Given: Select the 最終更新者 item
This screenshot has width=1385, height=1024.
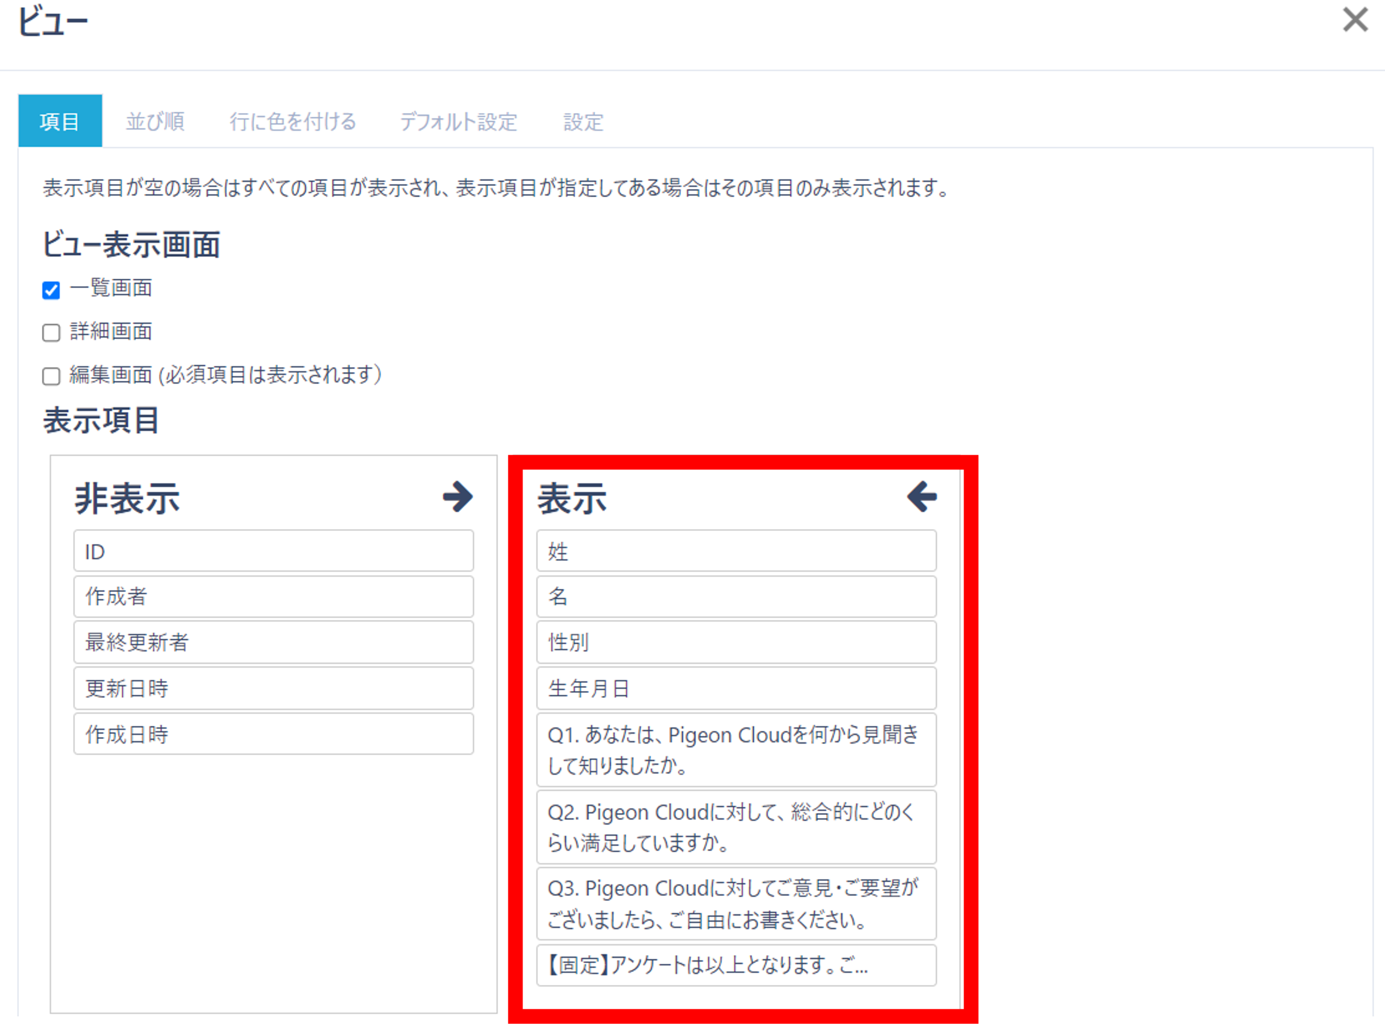Looking at the screenshot, I should [x=273, y=642].
